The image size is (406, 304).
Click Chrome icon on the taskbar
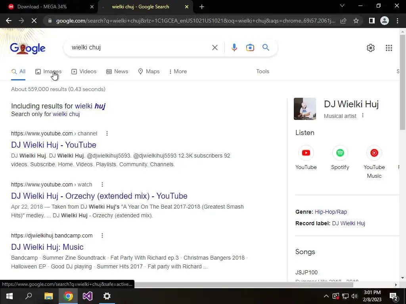68,296
